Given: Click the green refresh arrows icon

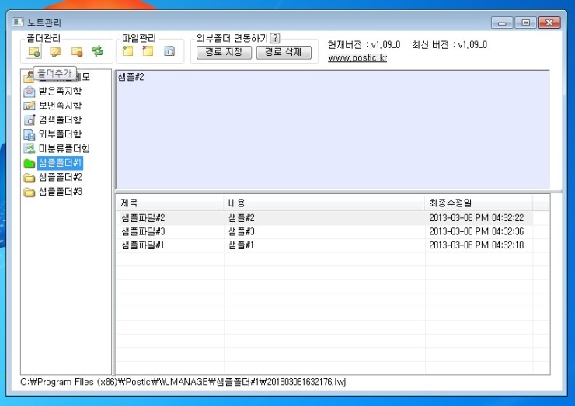Looking at the screenshot, I should (x=98, y=51).
